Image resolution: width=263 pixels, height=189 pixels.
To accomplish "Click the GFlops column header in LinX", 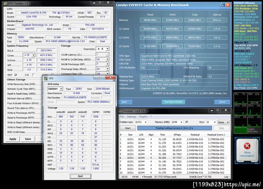I will click(x=177, y=135).
